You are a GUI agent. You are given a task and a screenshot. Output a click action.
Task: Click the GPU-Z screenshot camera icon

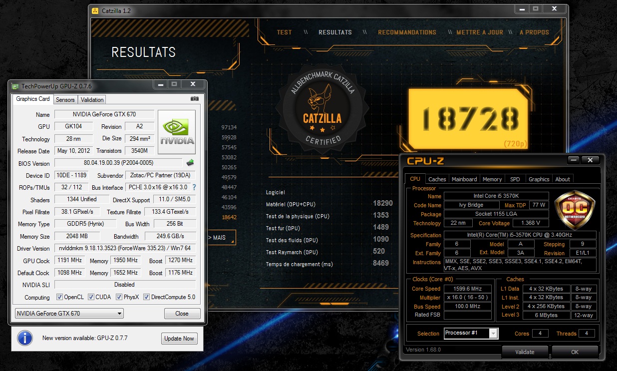click(x=195, y=99)
